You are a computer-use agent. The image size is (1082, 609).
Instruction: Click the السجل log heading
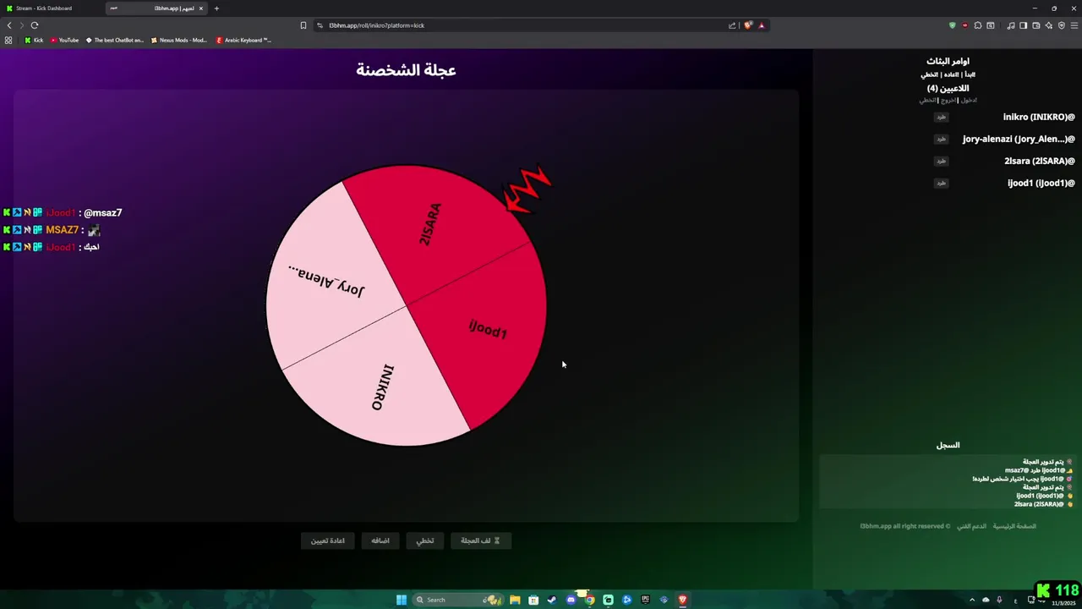(x=948, y=445)
